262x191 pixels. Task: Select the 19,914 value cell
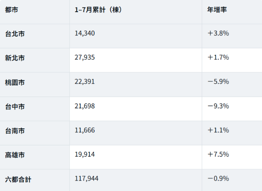click(x=85, y=154)
